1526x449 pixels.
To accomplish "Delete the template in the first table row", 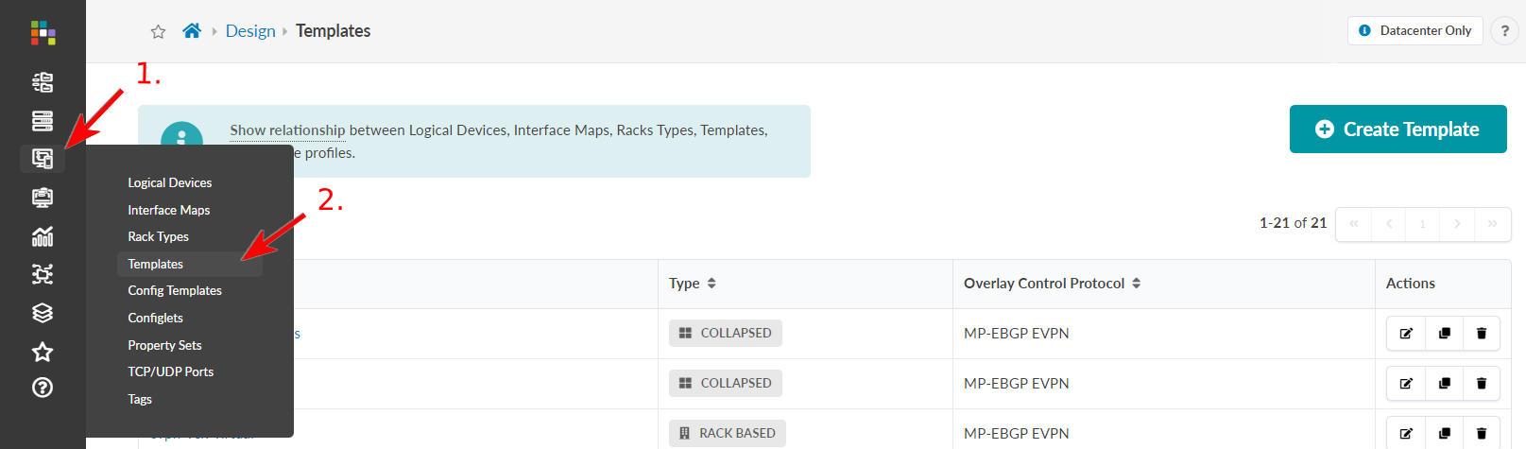I will (x=1482, y=333).
